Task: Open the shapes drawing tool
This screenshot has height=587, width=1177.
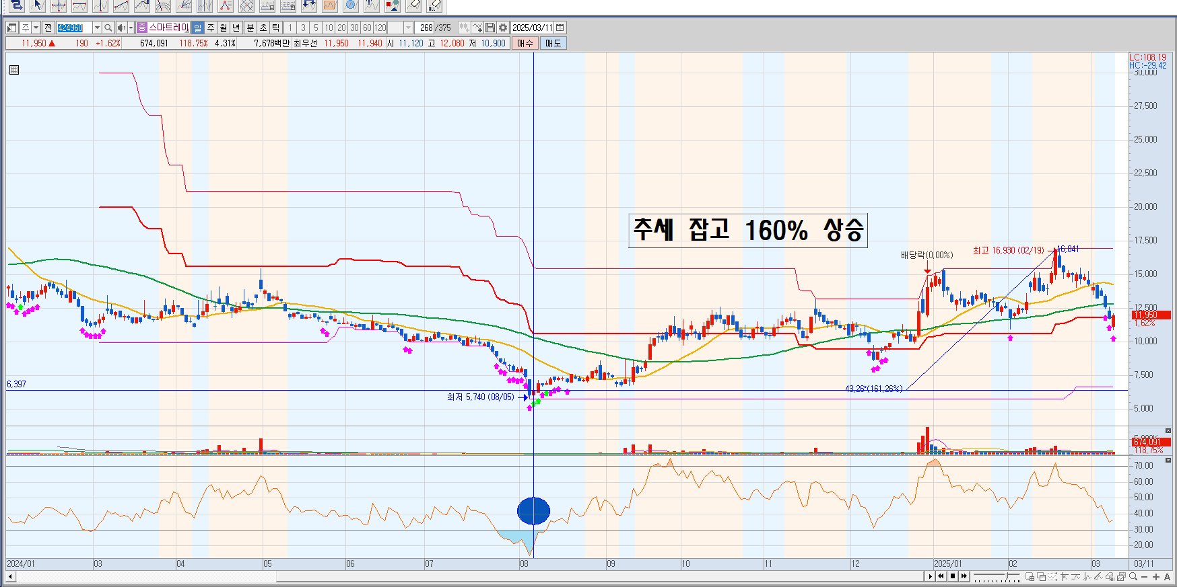Action: click(x=393, y=5)
